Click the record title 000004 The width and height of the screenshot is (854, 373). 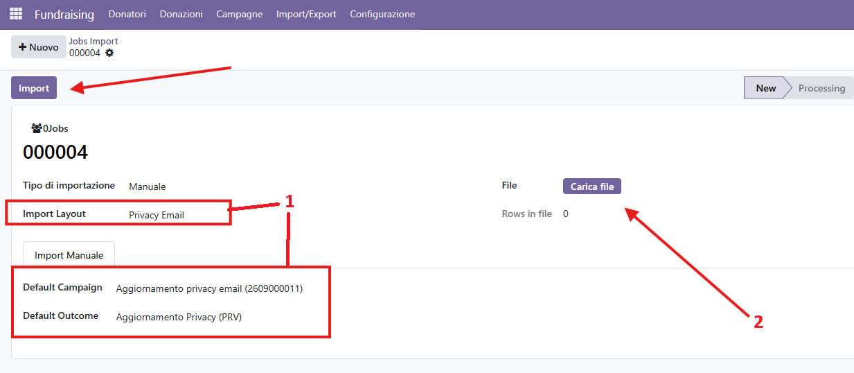pos(55,152)
